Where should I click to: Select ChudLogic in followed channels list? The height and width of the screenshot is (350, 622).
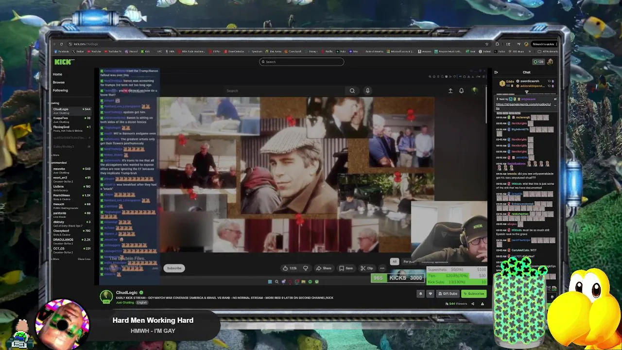[71, 110]
